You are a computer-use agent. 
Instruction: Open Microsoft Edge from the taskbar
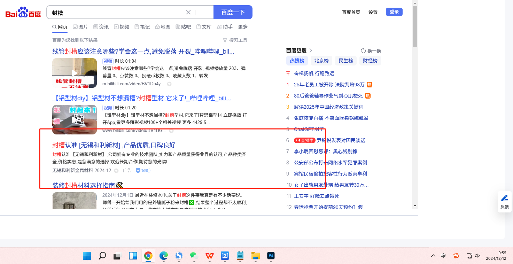pyautogui.click(x=163, y=256)
